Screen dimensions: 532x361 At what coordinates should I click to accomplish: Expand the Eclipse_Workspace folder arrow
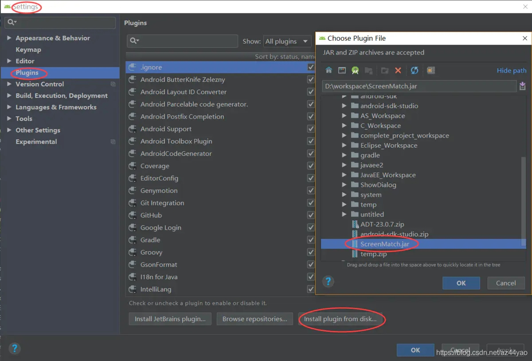tap(344, 145)
